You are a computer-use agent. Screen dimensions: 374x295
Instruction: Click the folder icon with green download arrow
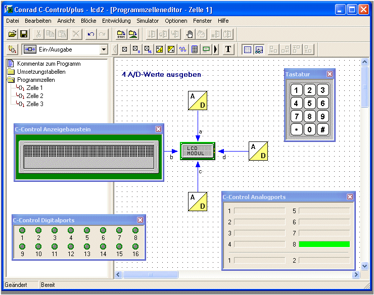click(x=133, y=34)
